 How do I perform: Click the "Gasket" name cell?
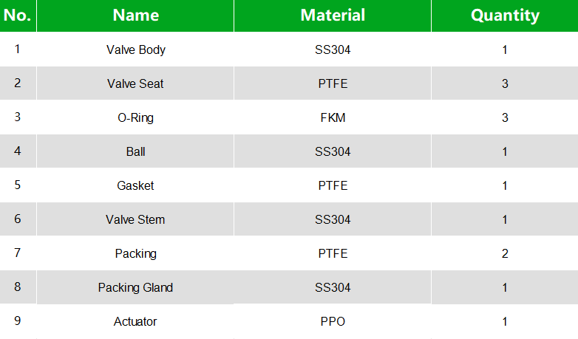135,185
